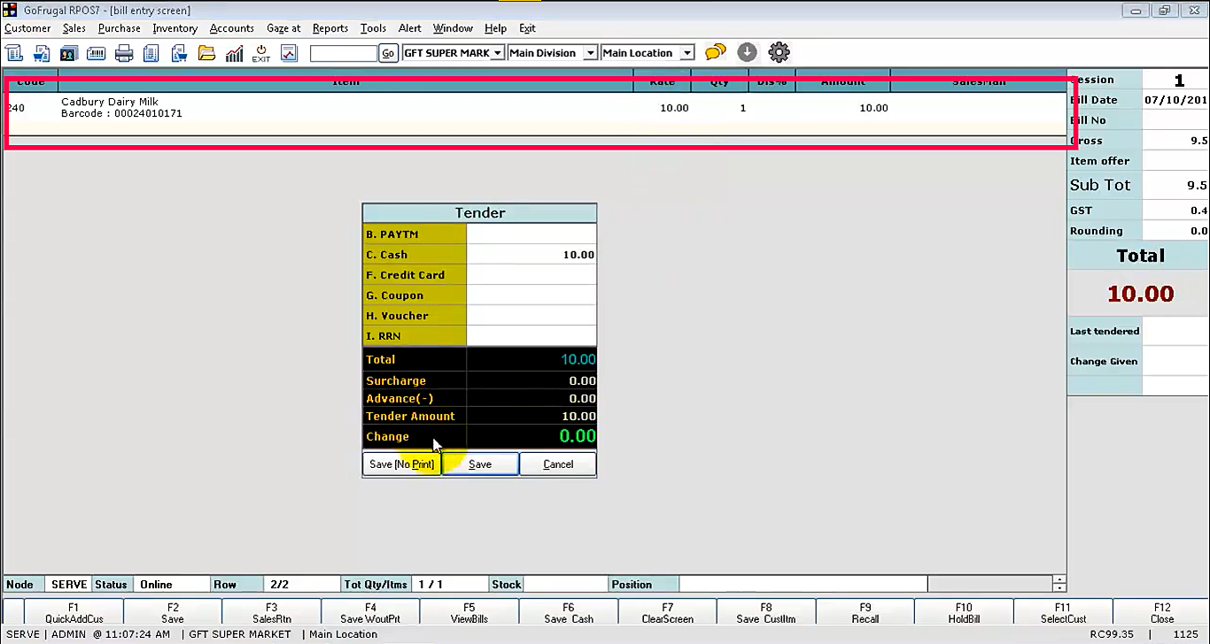Open the customers icon in toolbar
The image size is (1210, 644).
[x=68, y=53]
